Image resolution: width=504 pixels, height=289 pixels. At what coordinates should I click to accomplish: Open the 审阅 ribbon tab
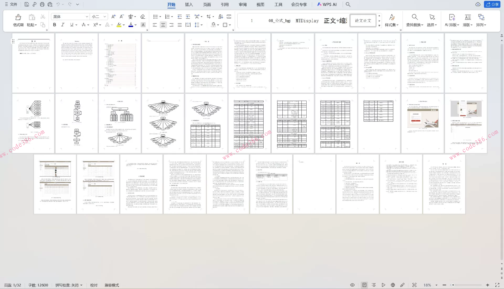pyautogui.click(x=243, y=4)
